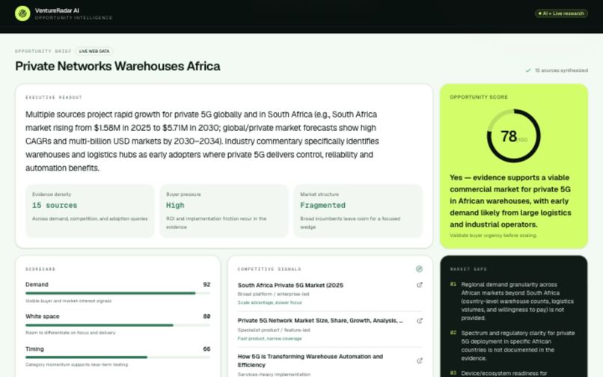This screenshot has height=377, width=603.
Task: Click the White space score value 80
Action: [x=206, y=316]
